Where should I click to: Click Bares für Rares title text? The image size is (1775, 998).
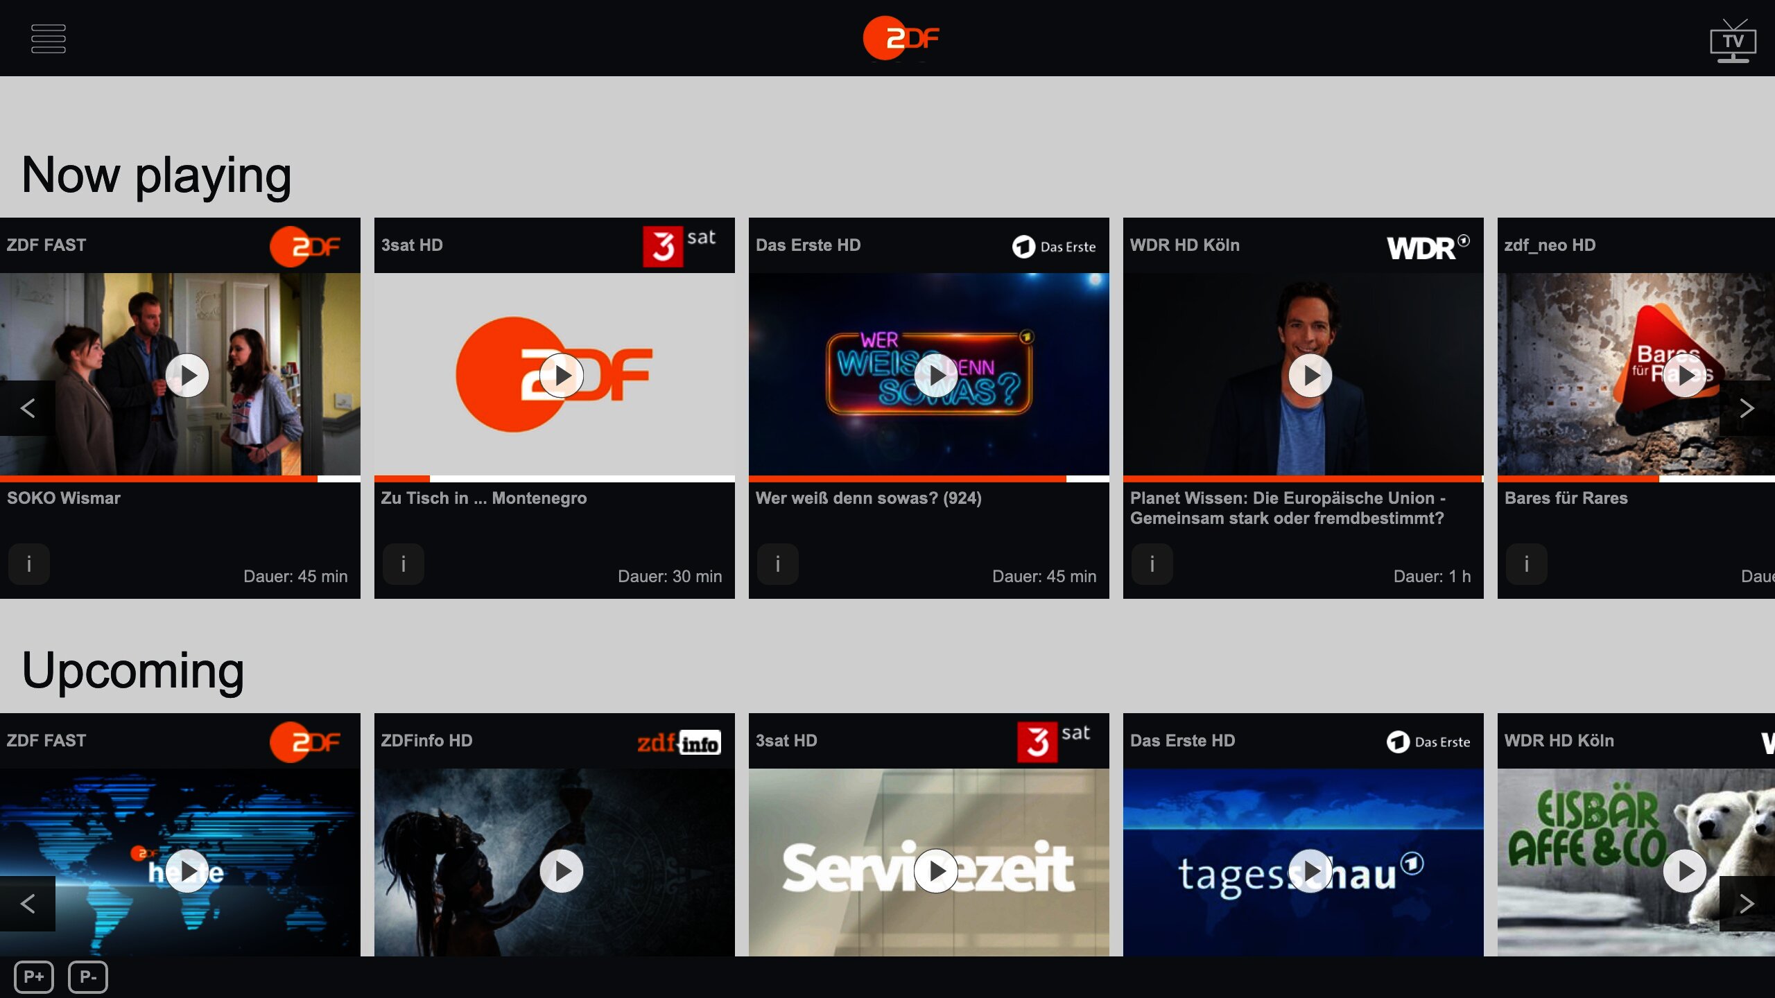tap(1566, 498)
